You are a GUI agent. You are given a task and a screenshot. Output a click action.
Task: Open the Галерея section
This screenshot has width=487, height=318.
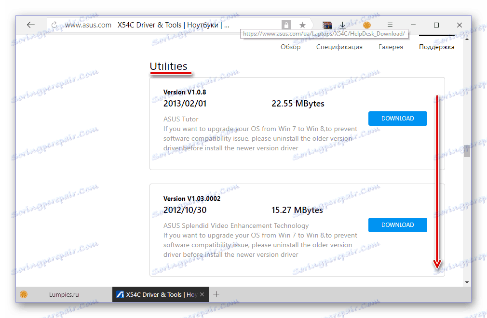[x=391, y=47]
